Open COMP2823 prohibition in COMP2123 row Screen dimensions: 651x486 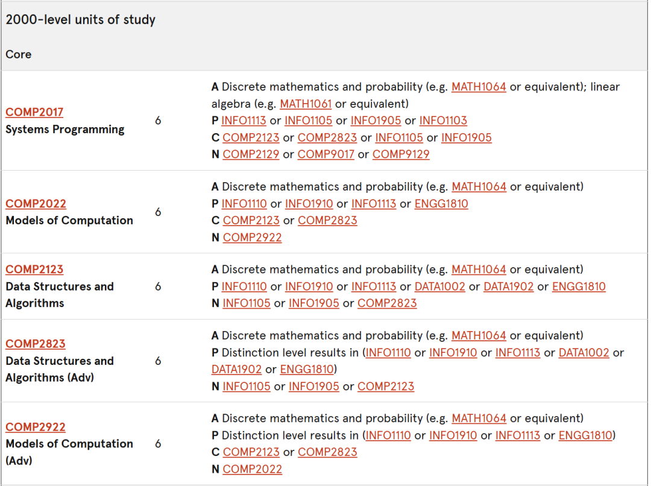point(387,303)
